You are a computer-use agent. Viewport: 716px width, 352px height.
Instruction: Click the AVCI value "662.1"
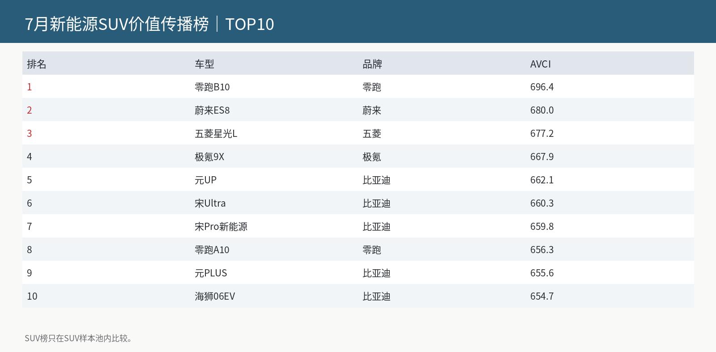click(542, 180)
